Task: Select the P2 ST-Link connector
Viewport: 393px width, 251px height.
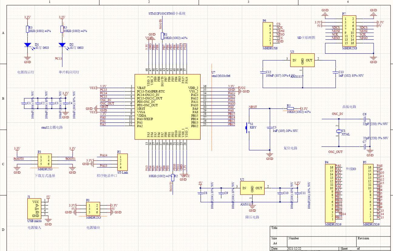Action: [x=123, y=162]
